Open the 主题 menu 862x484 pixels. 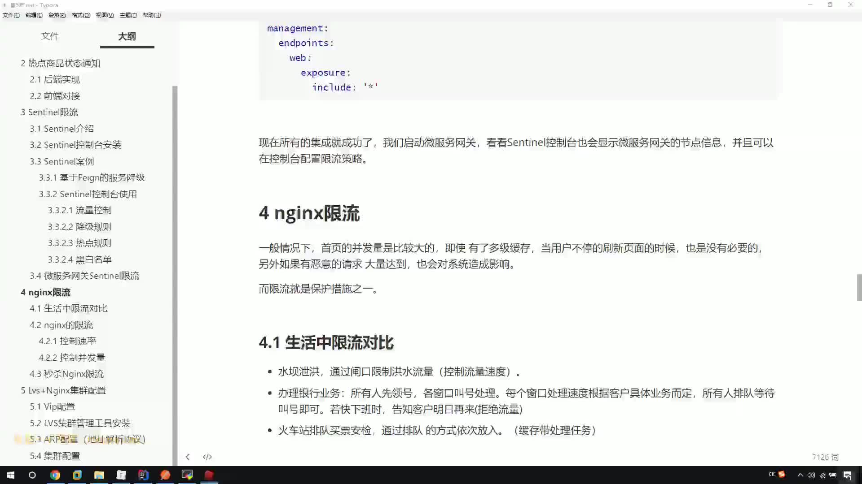tap(128, 15)
